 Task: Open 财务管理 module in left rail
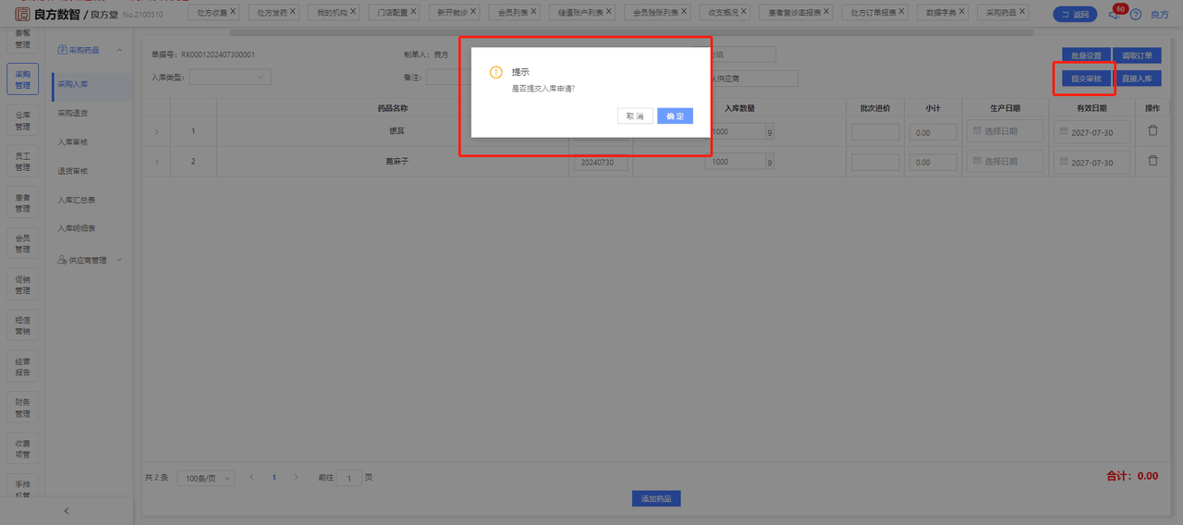coord(22,408)
